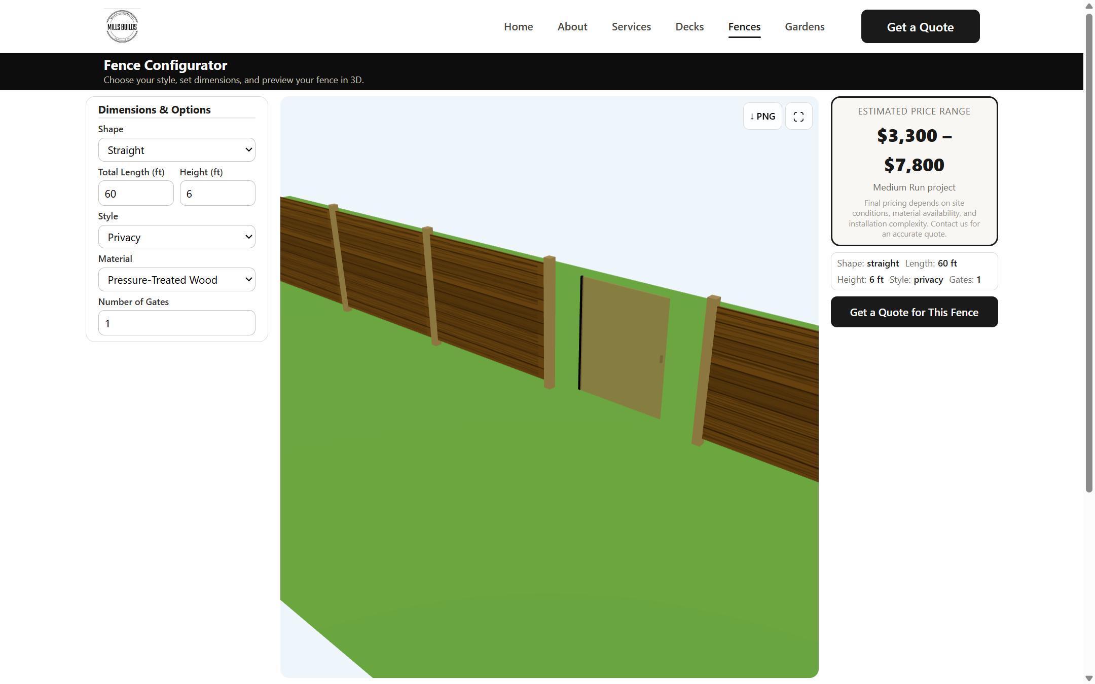1095x684 pixels.
Task: Navigate to the Gardens page
Action: [x=805, y=27]
